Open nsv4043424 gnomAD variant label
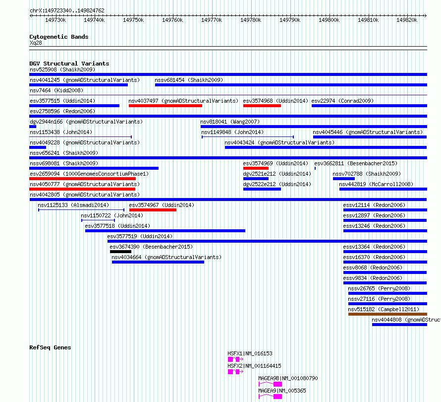Screen dimensions: 441x402 click(x=279, y=142)
